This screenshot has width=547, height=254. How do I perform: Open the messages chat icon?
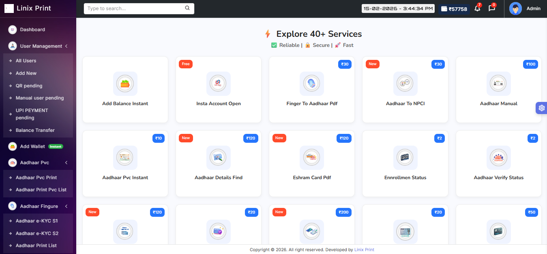[x=491, y=8]
